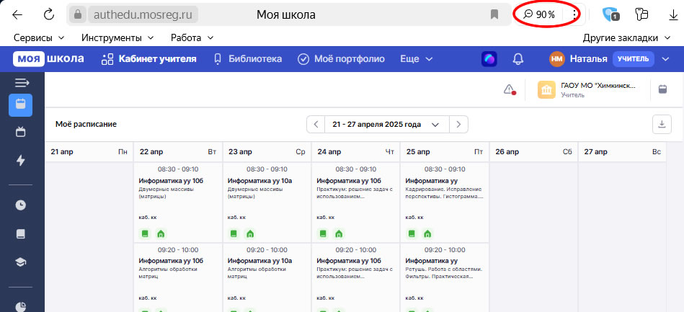Open the ГАОУ МО Химкинск... organization selector
The image size is (684, 312).
tap(587, 89)
